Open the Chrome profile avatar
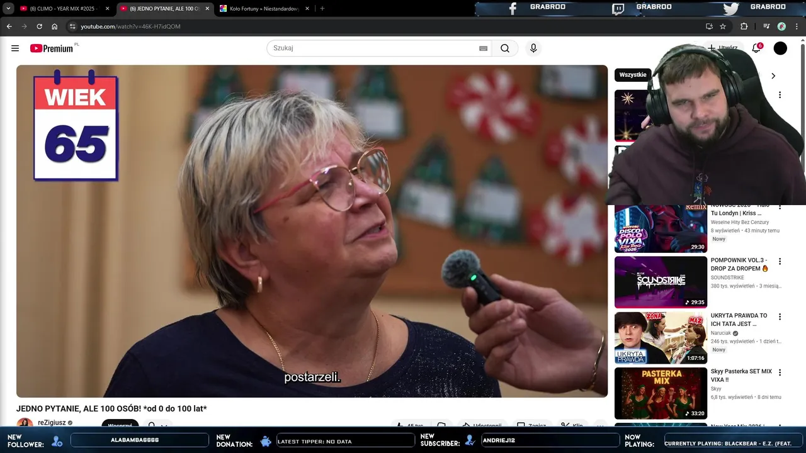Screen dimensions: 806x453 point(781,26)
